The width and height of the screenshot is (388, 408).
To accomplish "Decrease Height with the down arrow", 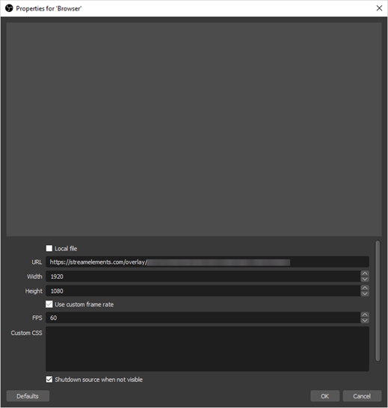I will click(365, 294).
